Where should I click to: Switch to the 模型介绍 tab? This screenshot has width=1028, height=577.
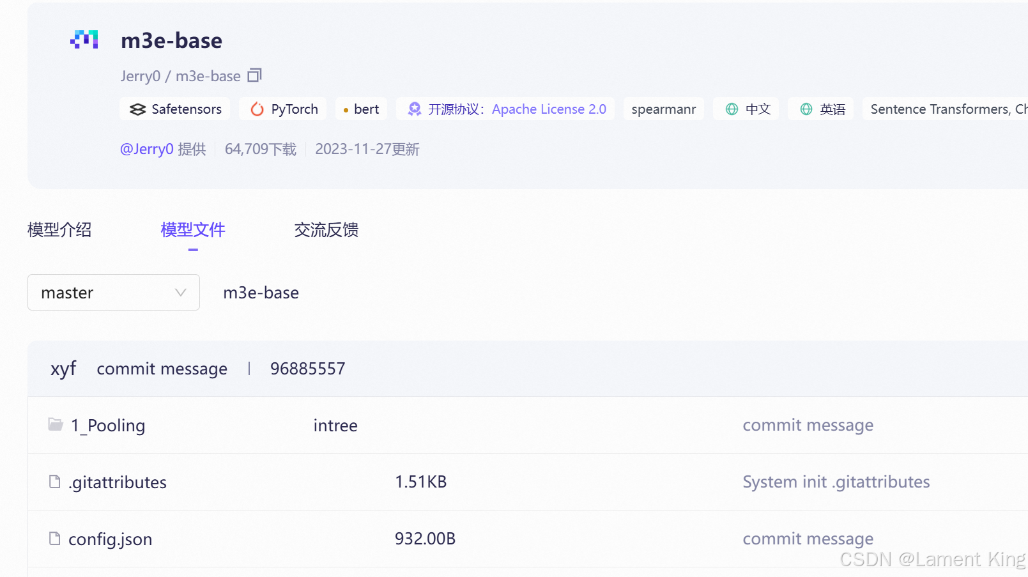coord(59,229)
